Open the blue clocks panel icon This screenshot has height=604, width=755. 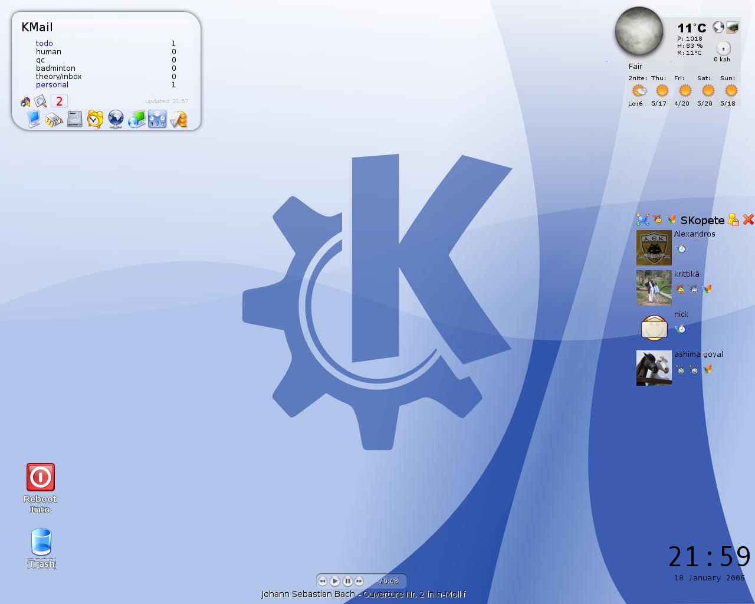[x=157, y=119]
